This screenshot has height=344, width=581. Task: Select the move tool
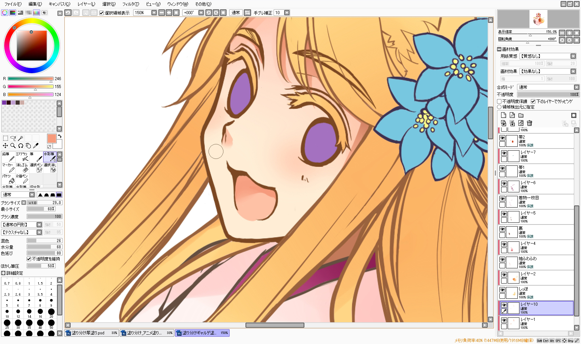[5, 146]
